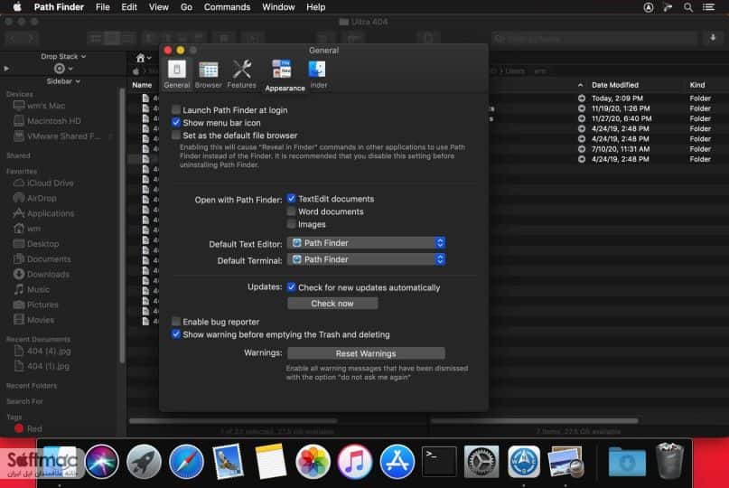This screenshot has height=488, width=729.
Task: Toggle Check for new updates automatically
Action: point(291,287)
